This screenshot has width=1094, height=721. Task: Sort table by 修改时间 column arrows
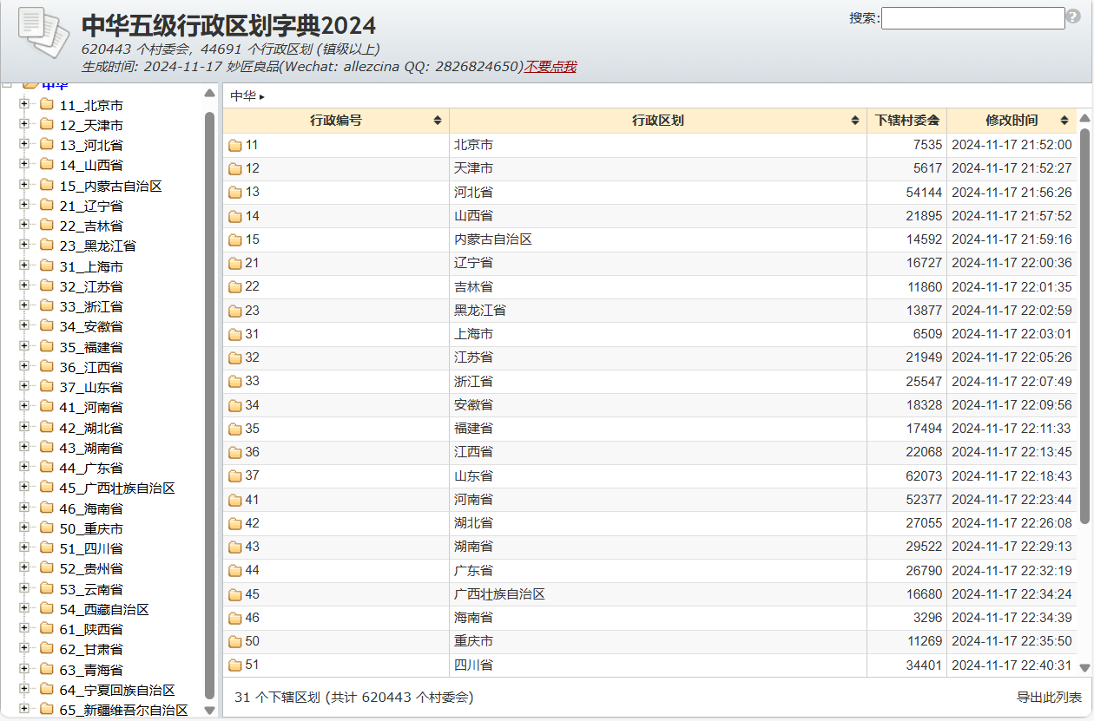tap(1064, 121)
